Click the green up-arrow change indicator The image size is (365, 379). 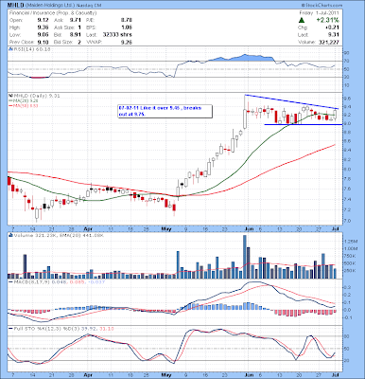coord(302,20)
